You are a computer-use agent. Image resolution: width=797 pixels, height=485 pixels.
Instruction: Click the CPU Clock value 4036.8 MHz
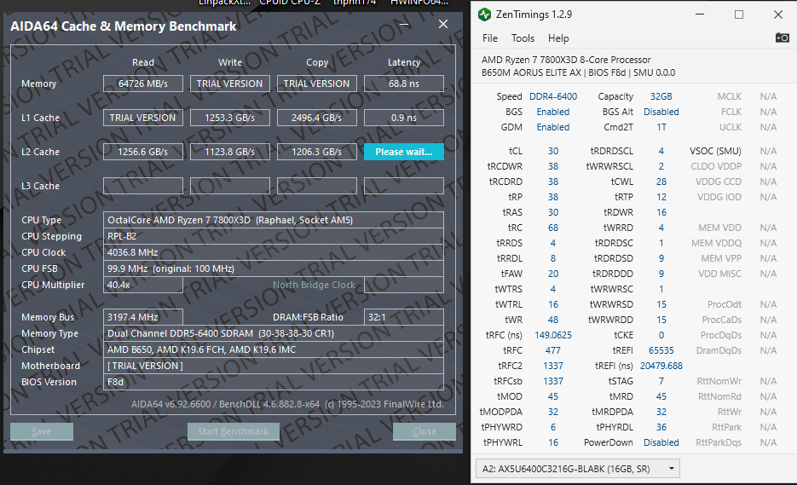(x=274, y=252)
